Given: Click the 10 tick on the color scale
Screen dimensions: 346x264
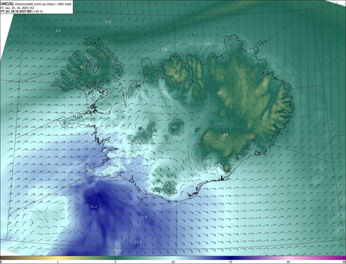Looking at the screenshot, I should pyautogui.click(x=173, y=262).
